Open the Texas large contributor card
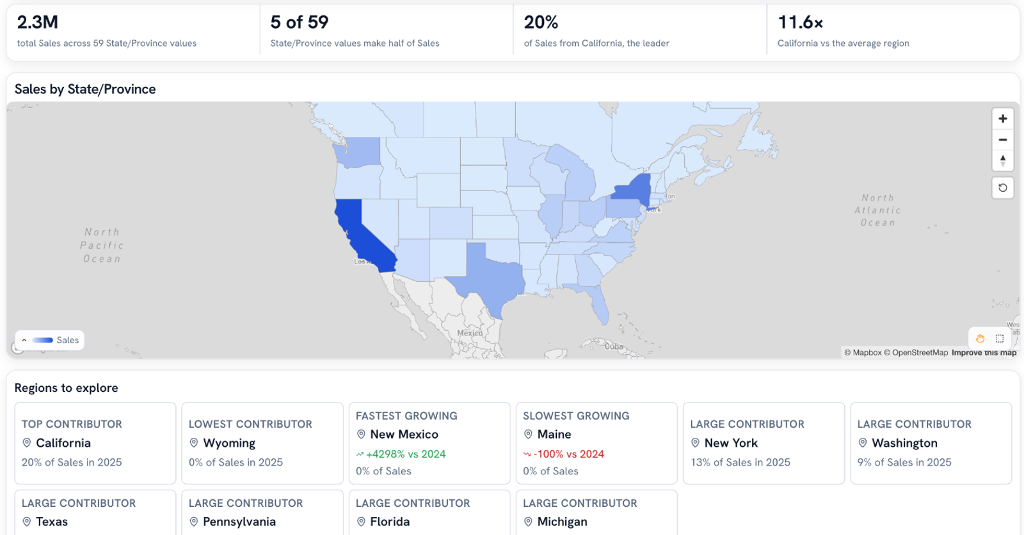Image resolution: width=1024 pixels, height=535 pixels. (95, 513)
